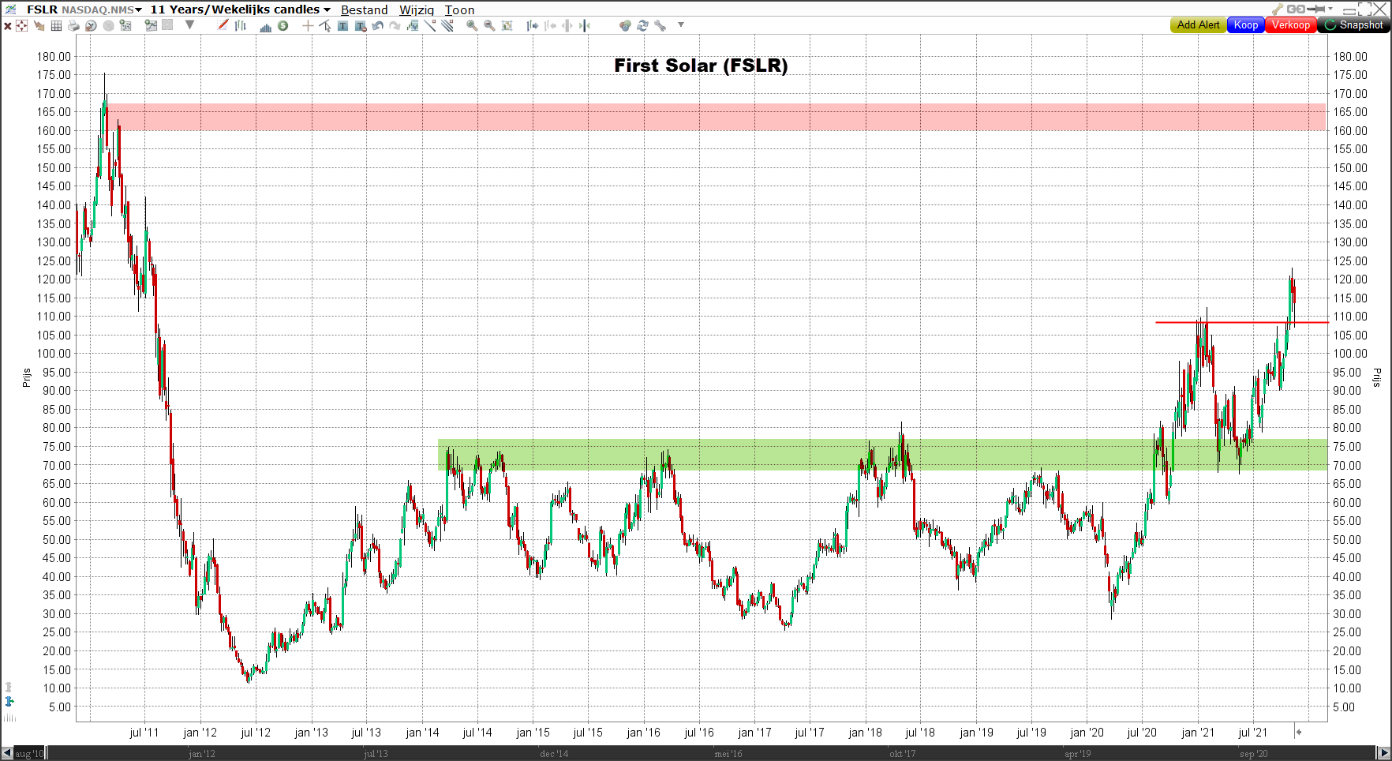This screenshot has width=1392, height=761.
Task: Open chart parameters settings icon
Action: (x=125, y=25)
